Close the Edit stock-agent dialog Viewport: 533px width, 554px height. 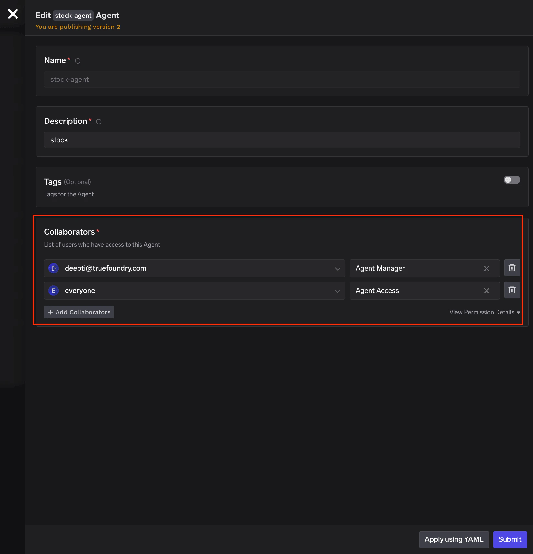point(13,14)
